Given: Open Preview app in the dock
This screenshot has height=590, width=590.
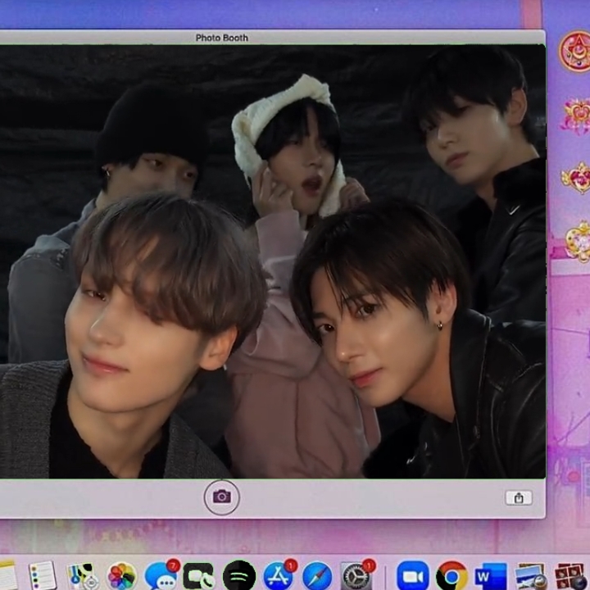Looking at the screenshot, I should (530, 575).
